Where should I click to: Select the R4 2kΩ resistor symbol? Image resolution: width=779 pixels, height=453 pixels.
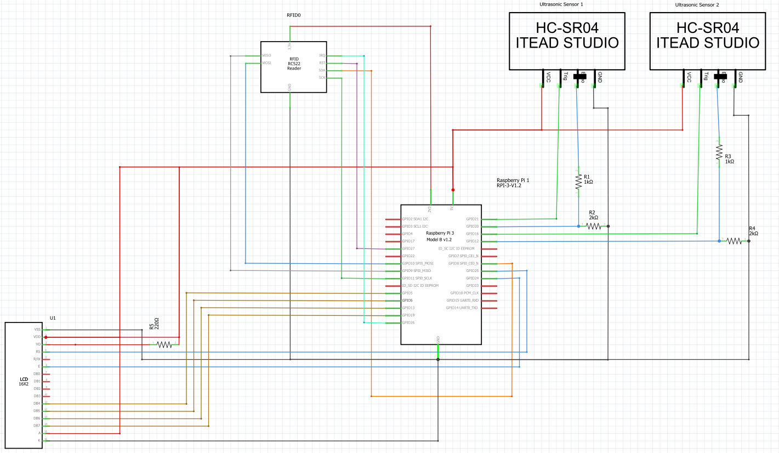733,241
